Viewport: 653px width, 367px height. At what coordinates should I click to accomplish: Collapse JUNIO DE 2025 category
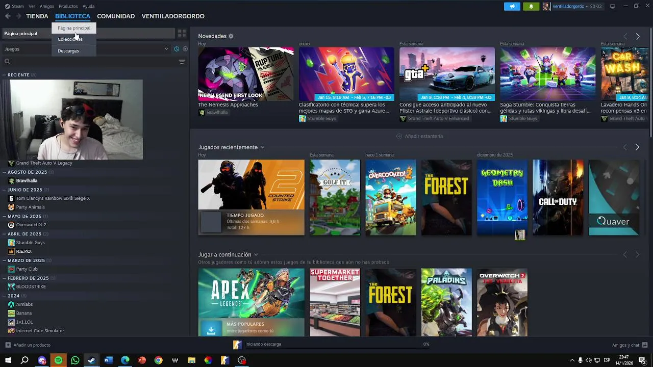(x=4, y=190)
